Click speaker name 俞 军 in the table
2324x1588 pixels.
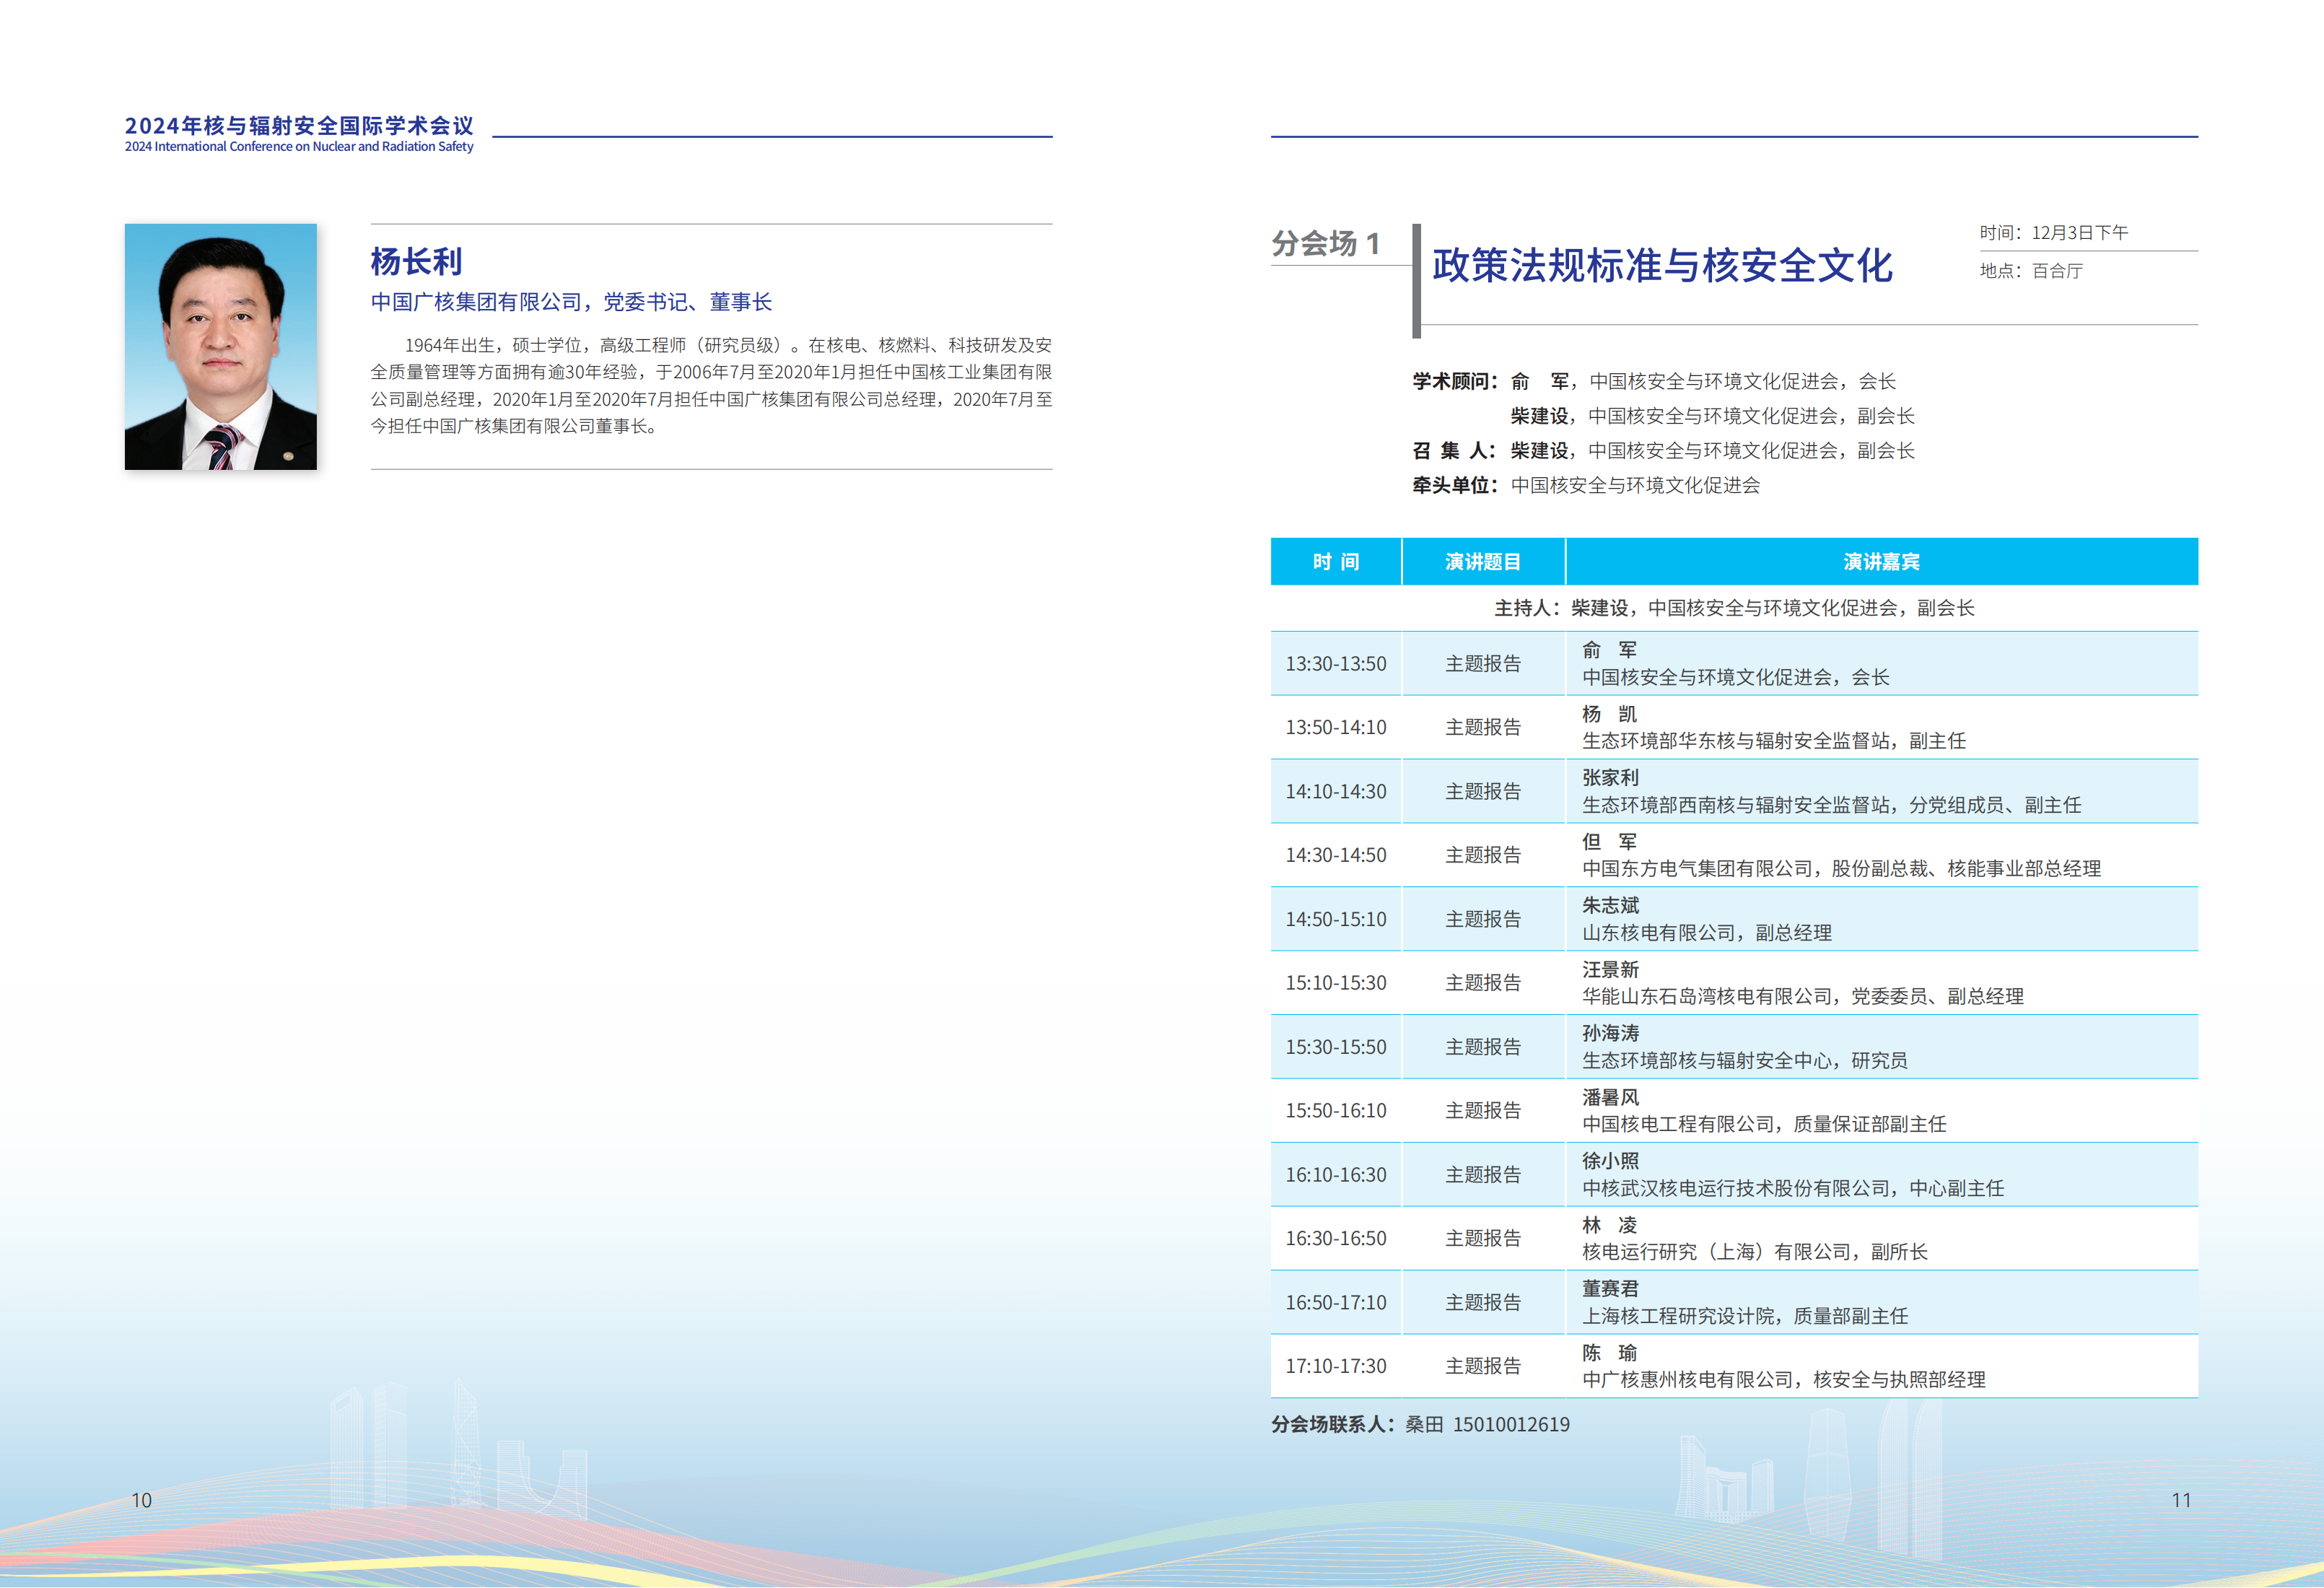(x=1609, y=650)
